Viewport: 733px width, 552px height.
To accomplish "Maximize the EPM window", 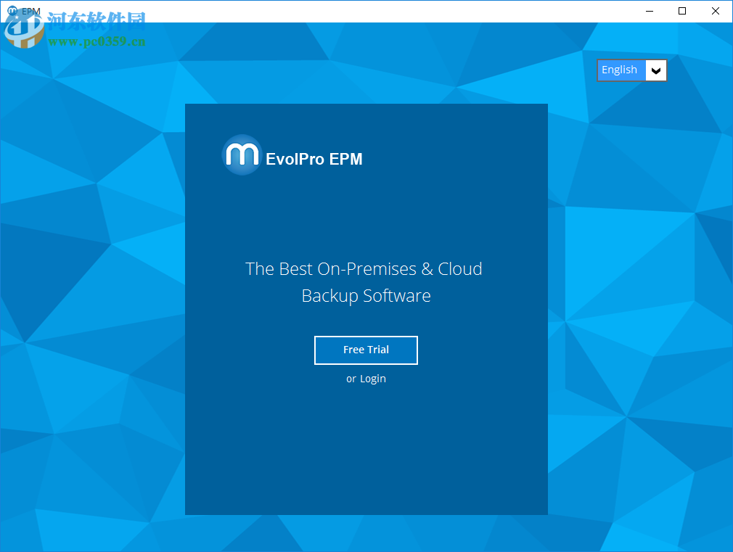I will click(x=682, y=11).
